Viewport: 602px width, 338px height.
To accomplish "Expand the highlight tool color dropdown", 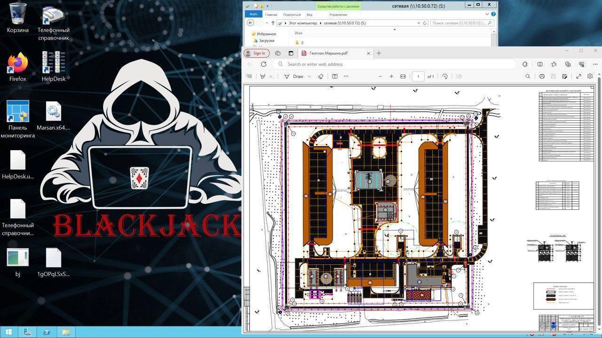I will coord(271,77).
